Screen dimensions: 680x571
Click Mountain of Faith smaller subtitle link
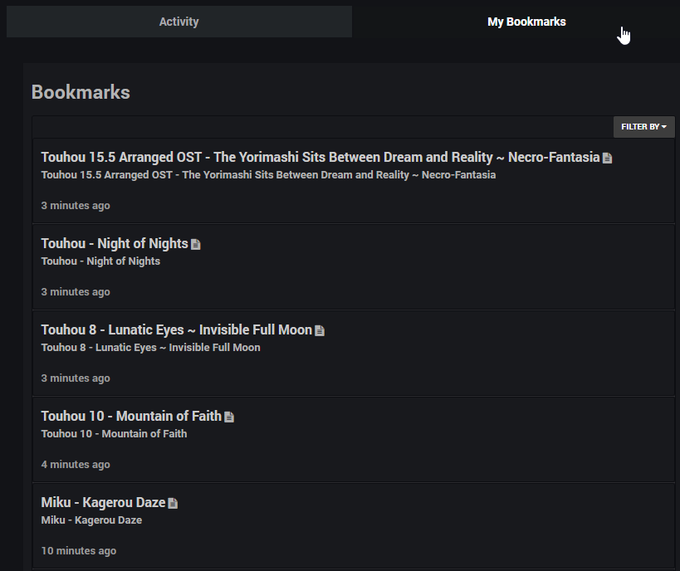coord(114,433)
